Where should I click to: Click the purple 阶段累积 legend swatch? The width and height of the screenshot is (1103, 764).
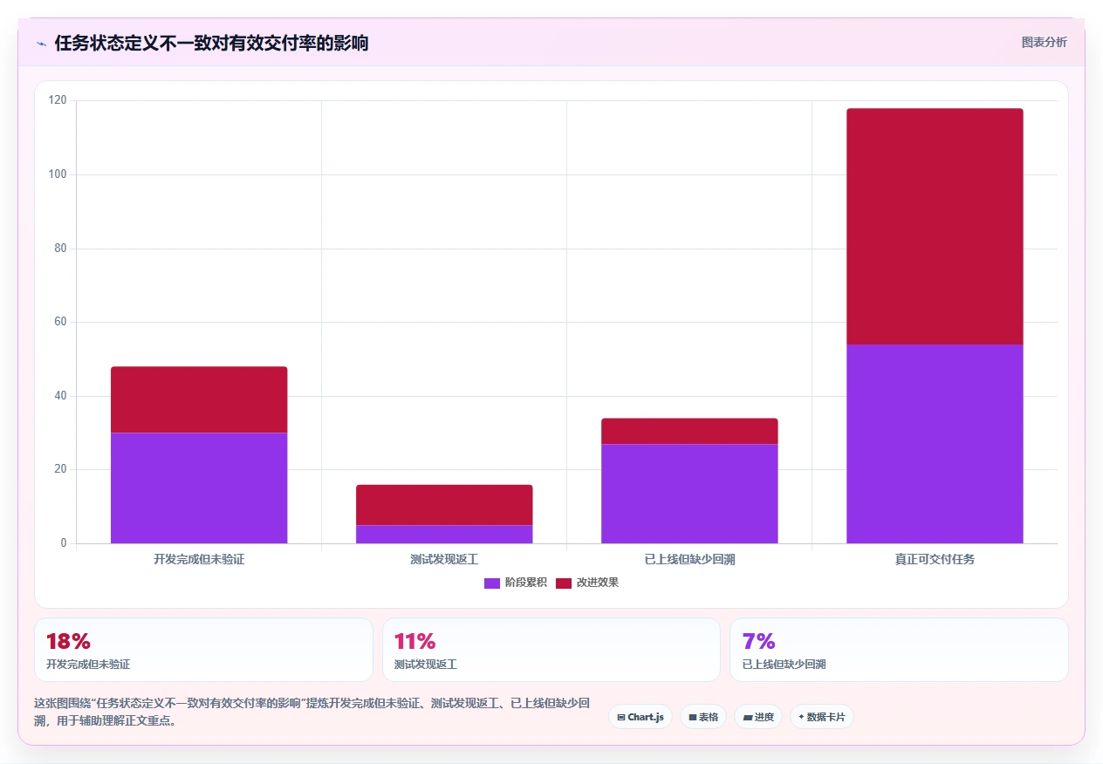pos(492,583)
